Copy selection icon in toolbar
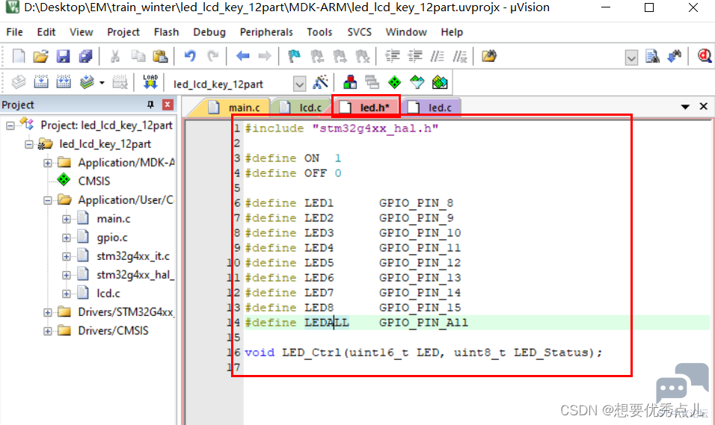The image size is (715, 425). click(138, 56)
